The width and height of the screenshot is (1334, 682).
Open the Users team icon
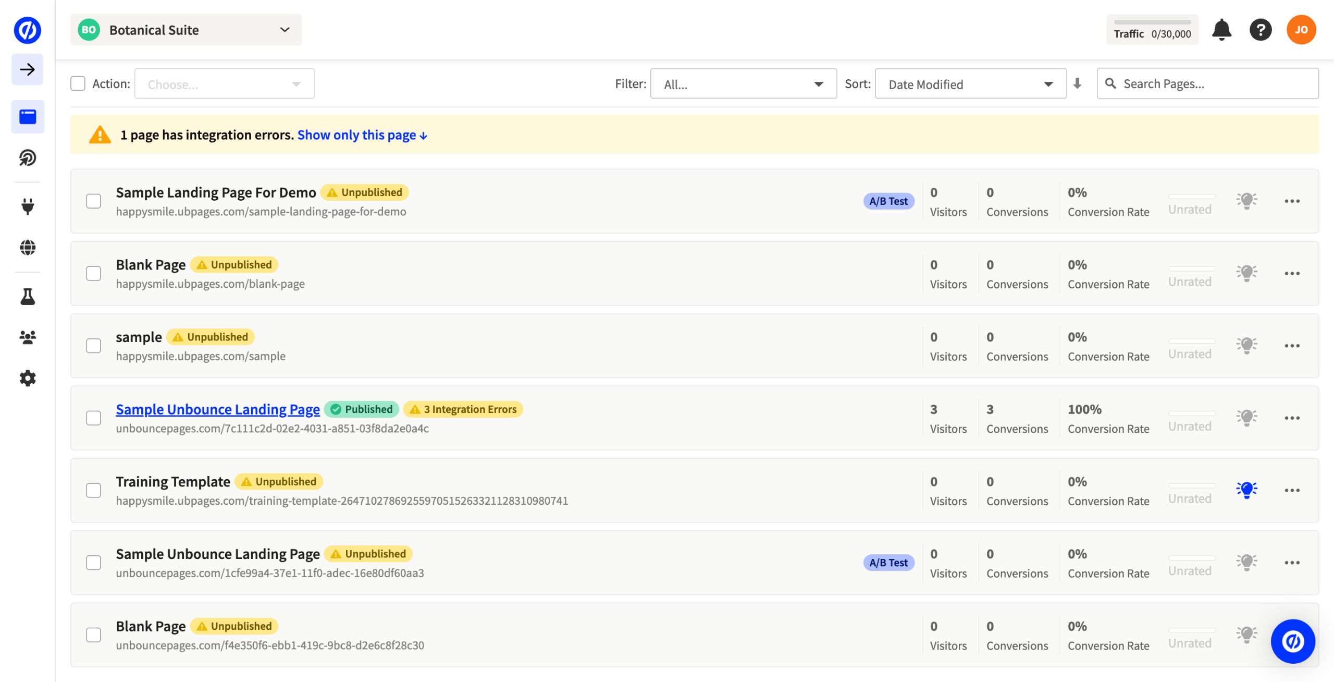tap(27, 337)
